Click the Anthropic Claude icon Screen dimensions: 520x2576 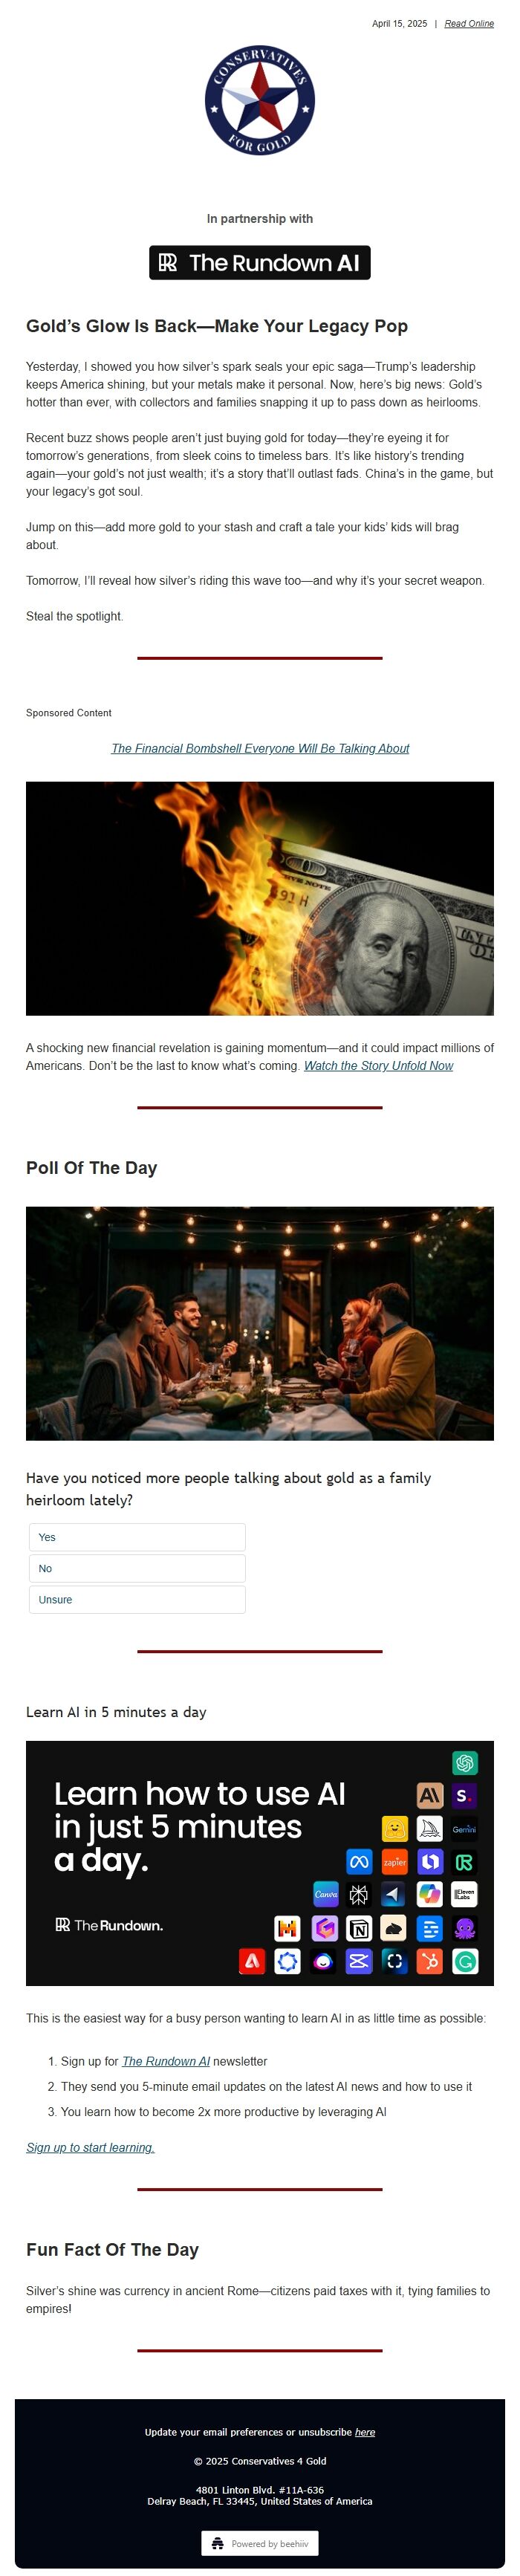pyautogui.click(x=431, y=1796)
